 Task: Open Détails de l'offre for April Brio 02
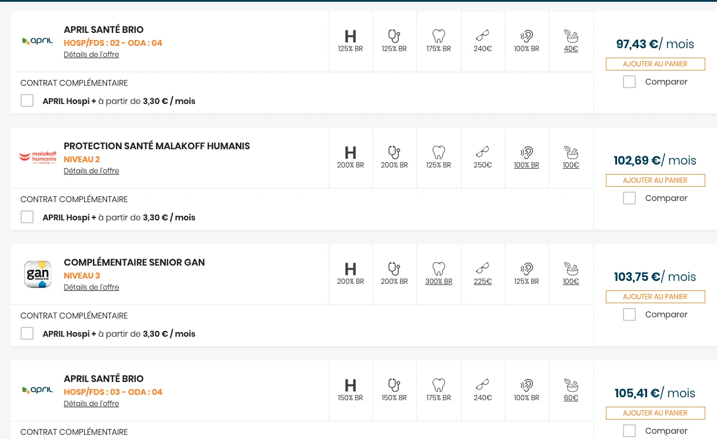(x=91, y=55)
